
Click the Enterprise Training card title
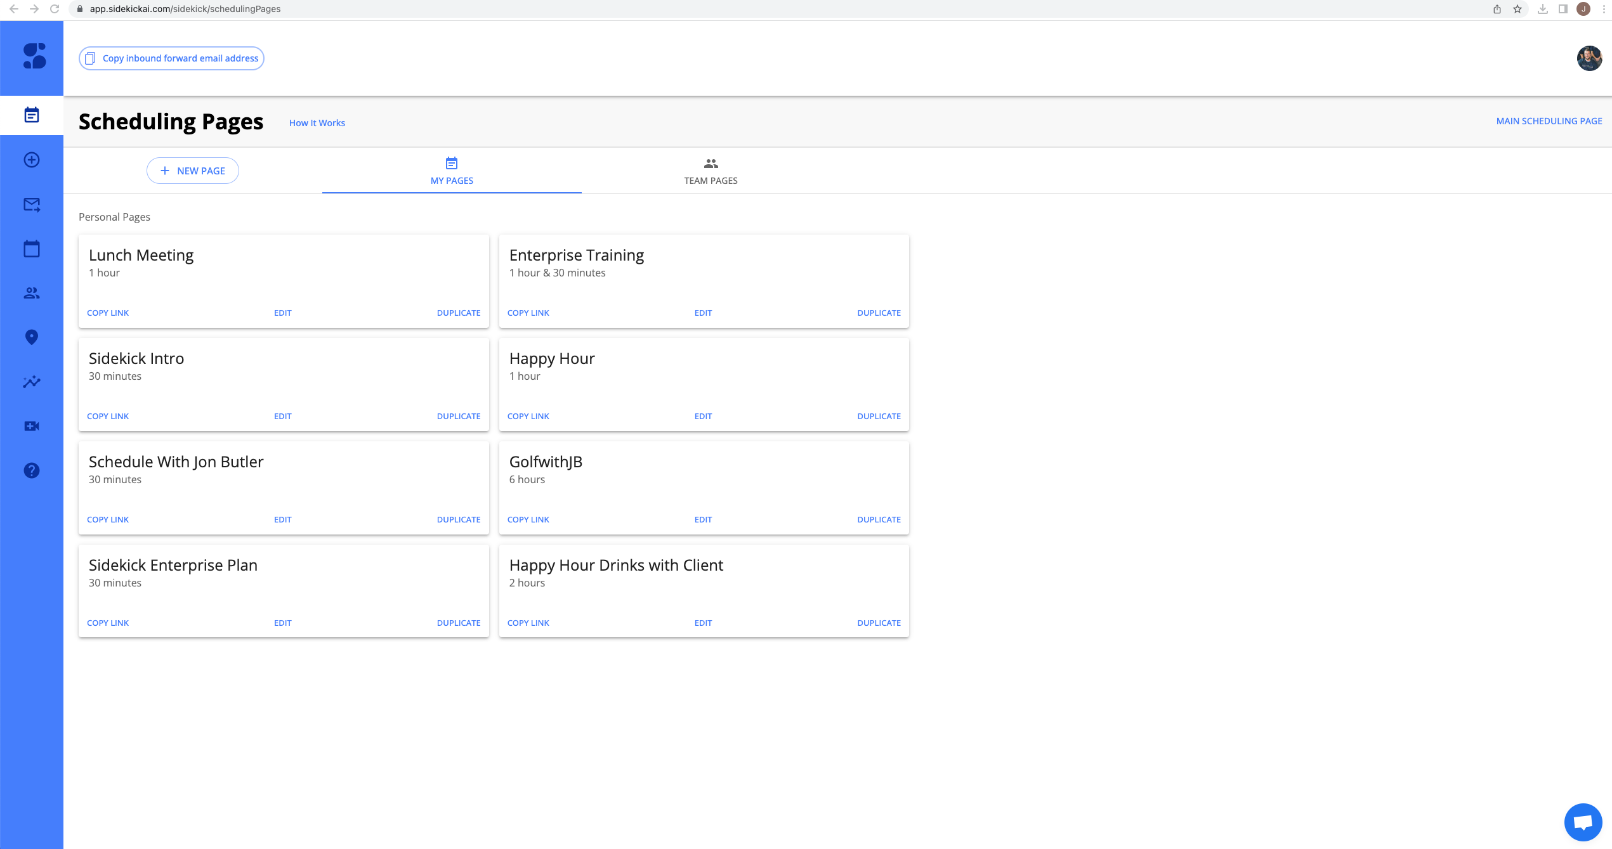pyautogui.click(x=576, y=255)
